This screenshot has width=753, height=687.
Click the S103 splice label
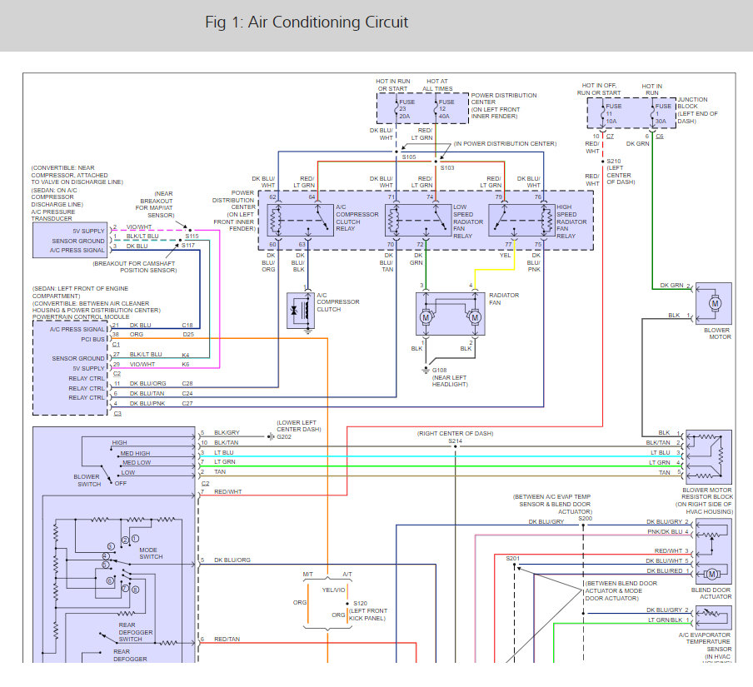click(x=447, y=167)
